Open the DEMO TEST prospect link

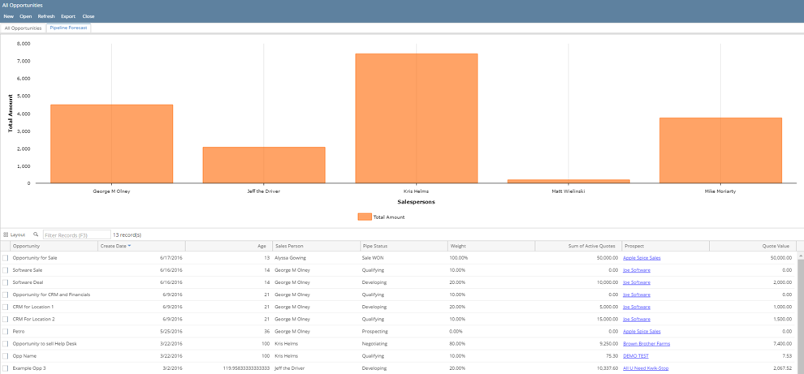pos(636,356)
